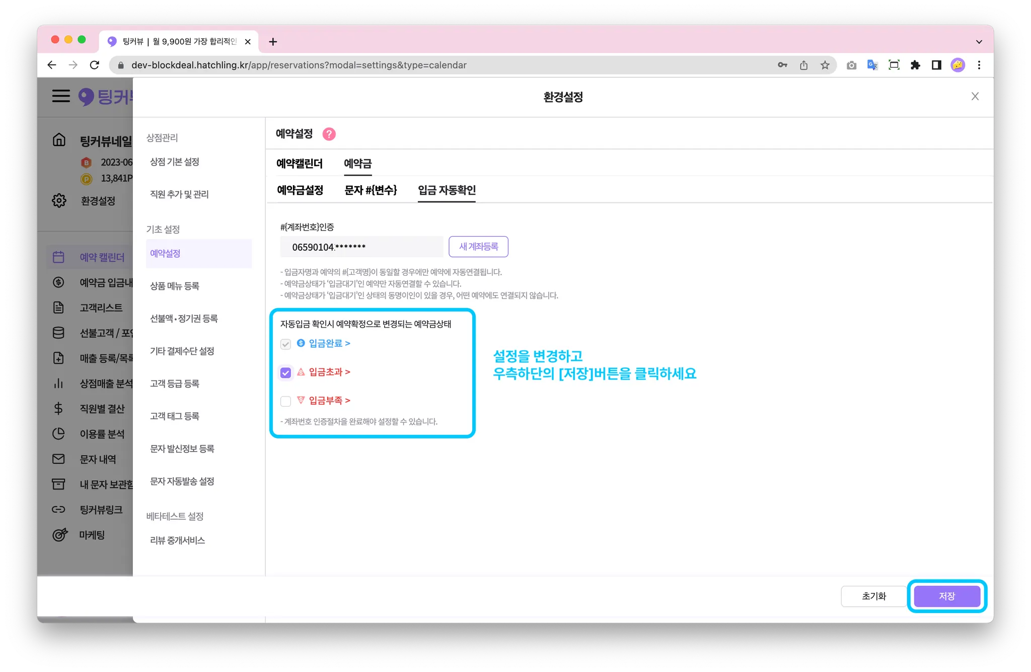The width and height of the screenshot is (1031, 672).
Task: Bookmark the page with the star icon
Action: 825,65
